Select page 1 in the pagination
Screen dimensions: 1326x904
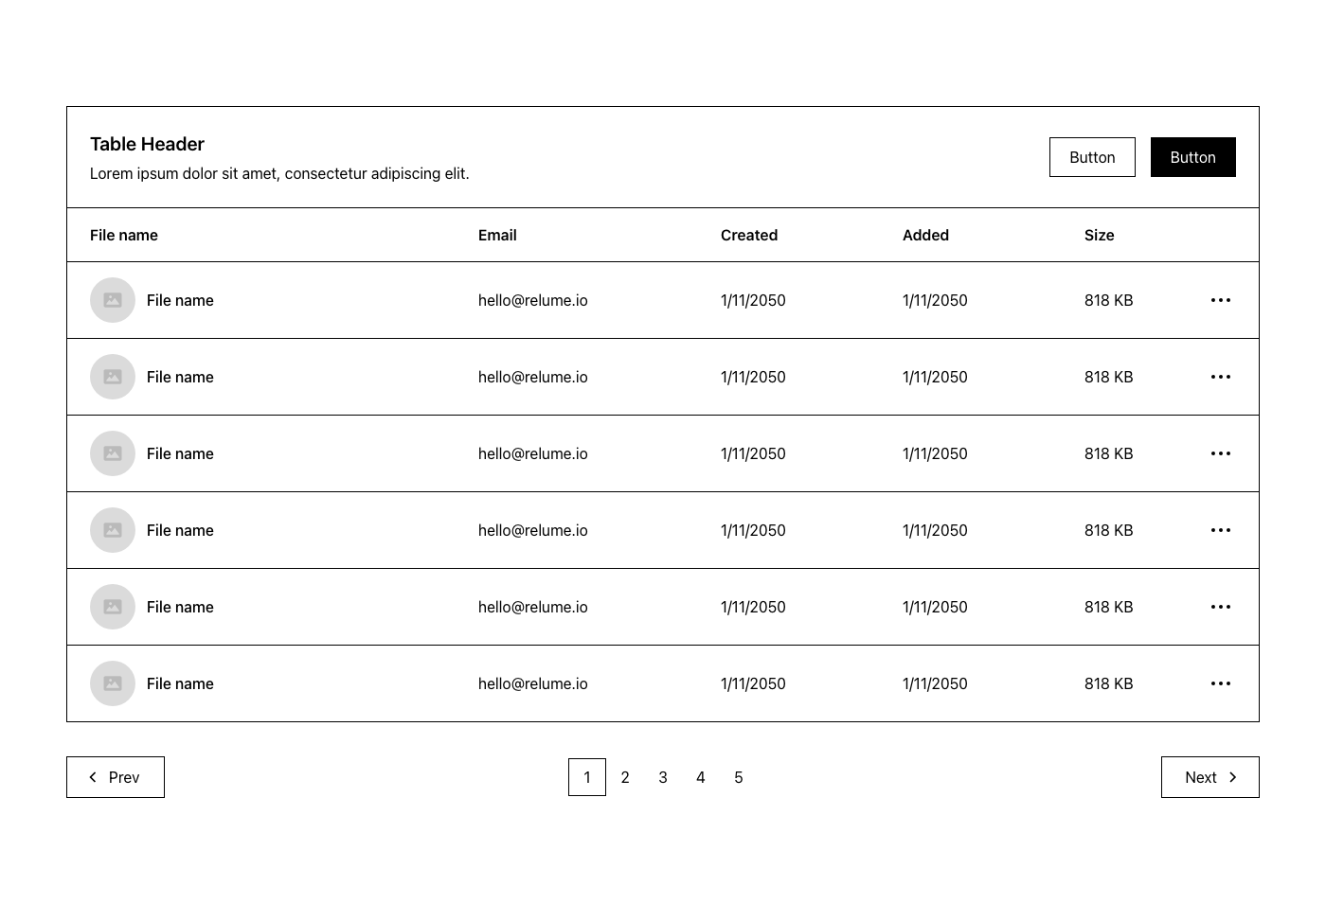587,777
